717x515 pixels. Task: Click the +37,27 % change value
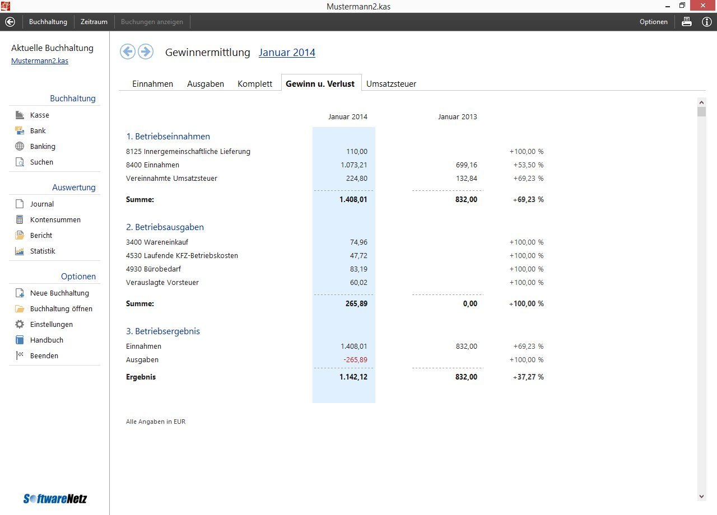click(x=528, y=377)
